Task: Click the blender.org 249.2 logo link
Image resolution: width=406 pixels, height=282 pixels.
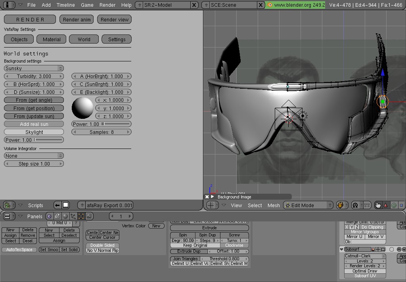Action: [x=295, y=5]
